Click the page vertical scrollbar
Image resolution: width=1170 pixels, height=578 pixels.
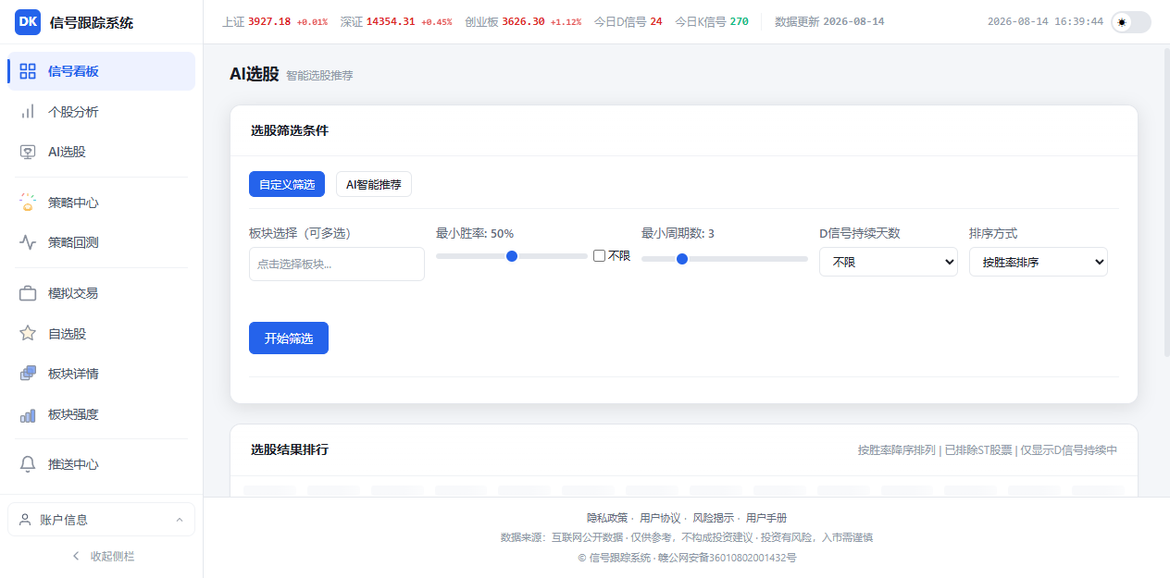click(x=1165, y=203)
